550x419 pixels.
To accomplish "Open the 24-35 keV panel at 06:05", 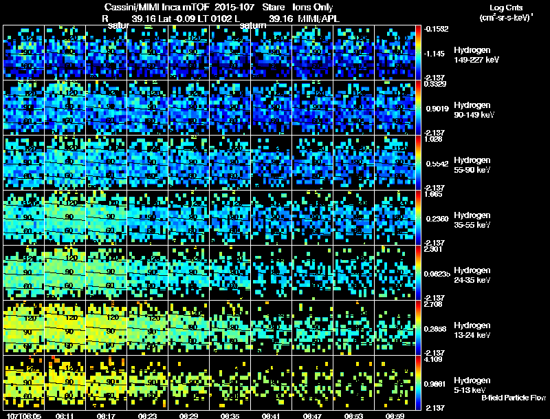I will click(x=24, y=272).
